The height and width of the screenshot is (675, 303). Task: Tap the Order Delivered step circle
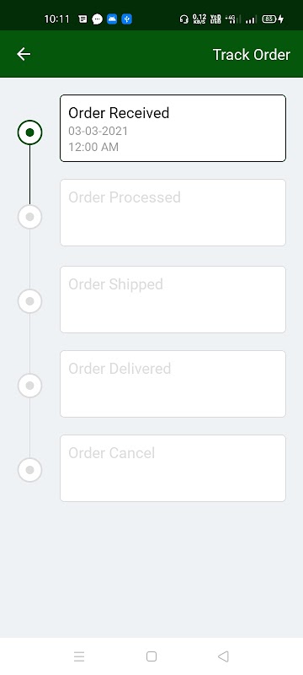coord(29,386)
